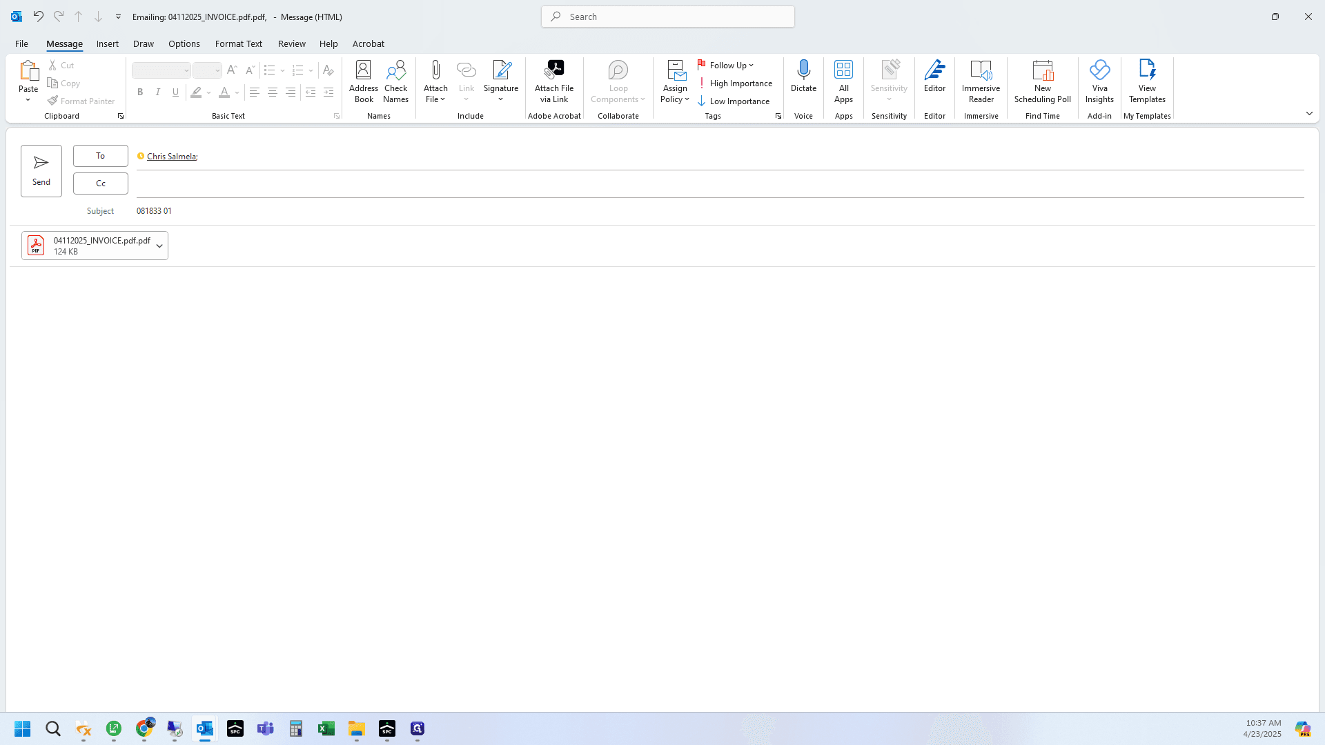Switch to the Options tab
The height and width of the screenshot is (745, 1325).
tap(184, 43)
